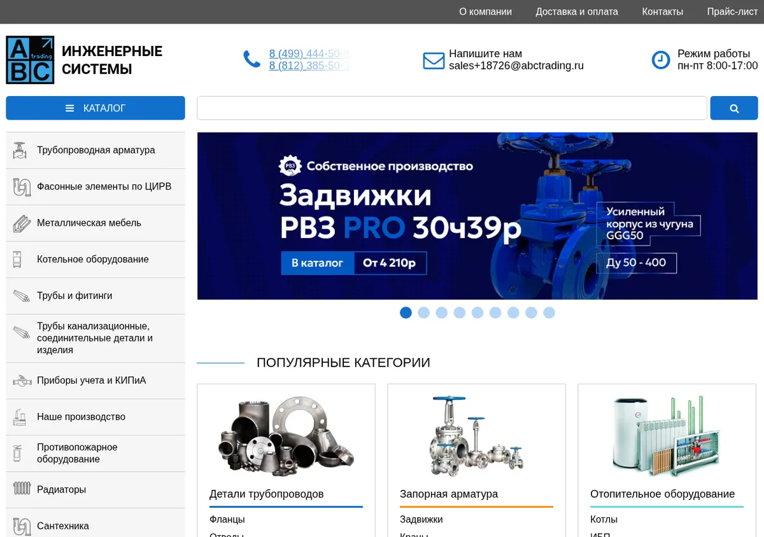764x537 pixels.
Task: Click the ABC trading logo
Action: click(30, 60)
